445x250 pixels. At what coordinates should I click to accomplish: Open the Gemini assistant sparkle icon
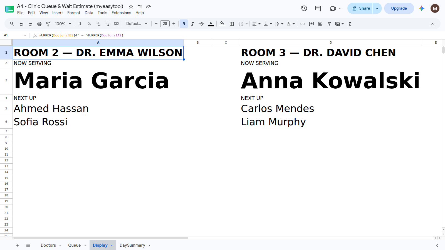click(x=422, y=8)
